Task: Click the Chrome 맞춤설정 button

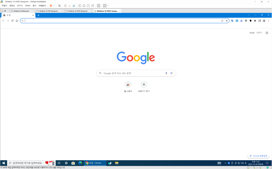Action: 258,156
